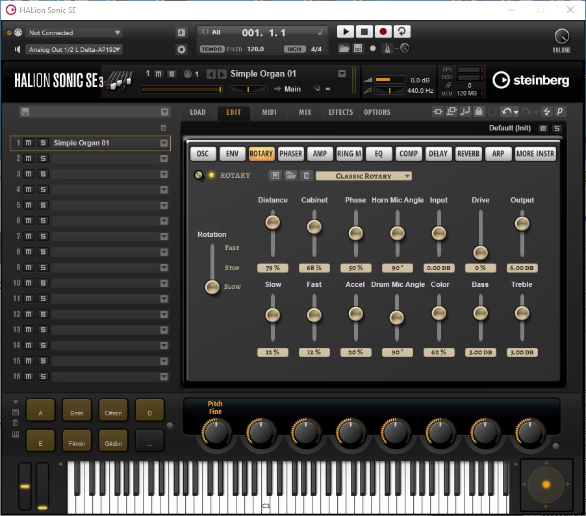Mute the program in the header bar
Screen dimensions: 586x516
pos(159,74)
